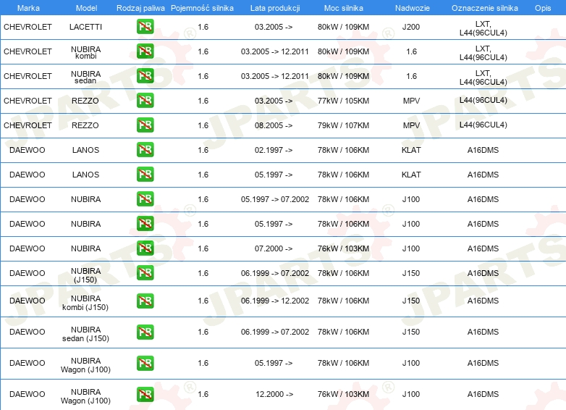Click the Marka column header
566x410 pixels.
click(x=28, y=8)
